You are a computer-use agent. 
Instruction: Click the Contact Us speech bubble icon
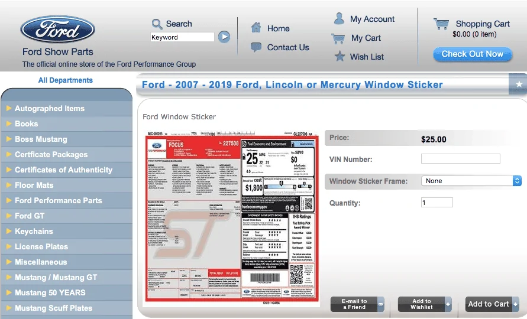[256, 47]
